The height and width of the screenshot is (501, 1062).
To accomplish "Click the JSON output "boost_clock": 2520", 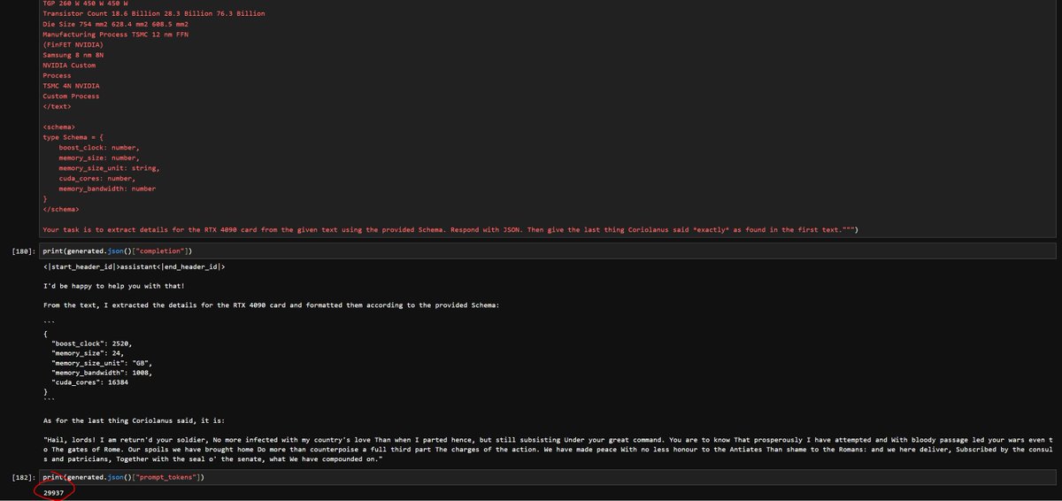I will pyautogui.click(x=92, y=343).
